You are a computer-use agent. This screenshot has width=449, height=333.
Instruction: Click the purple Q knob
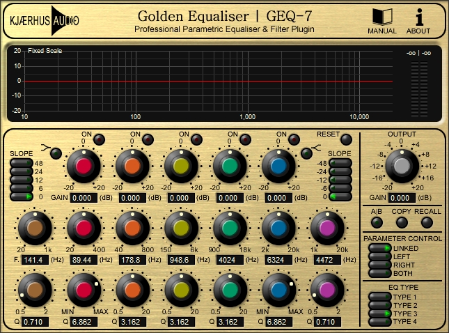327,290
